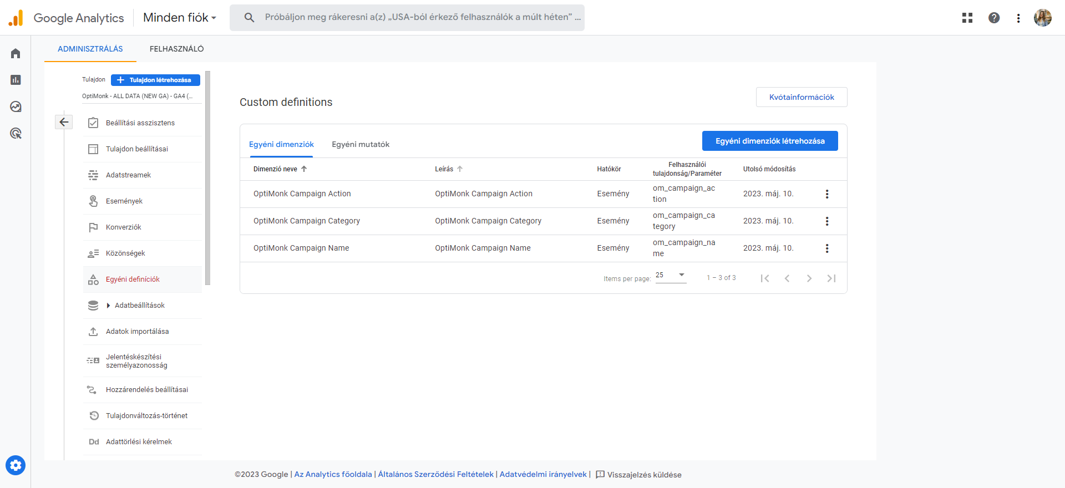Click the user profile avatar

[x=1043, y=18]
